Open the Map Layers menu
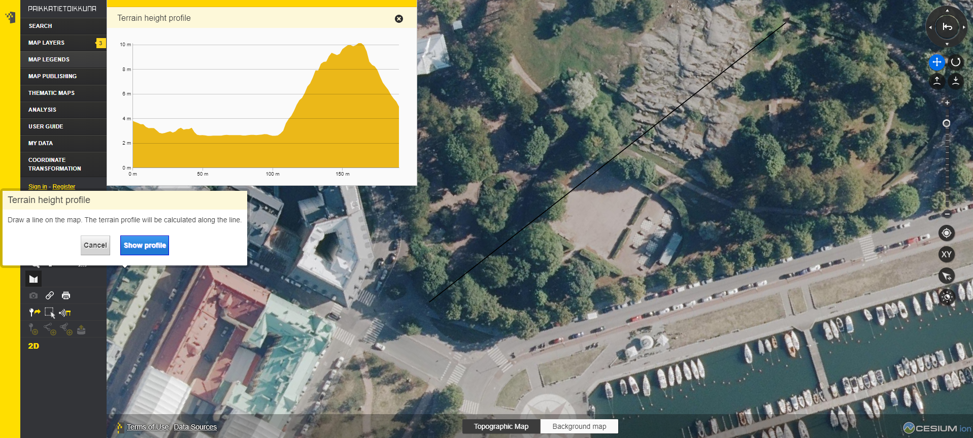 click(x=63, y=43)
